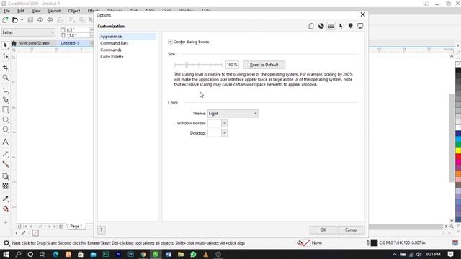Select the Drop Shadow tool
Screen dimensions: 461x259
click(5, 176)
